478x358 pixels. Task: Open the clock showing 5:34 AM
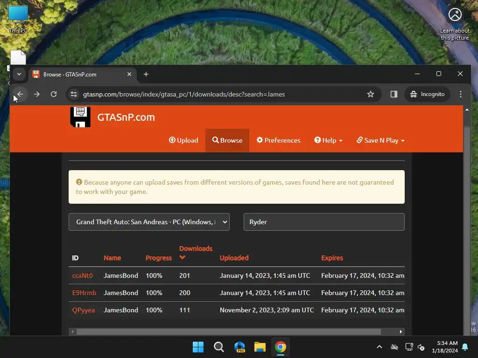click(445, 347)
